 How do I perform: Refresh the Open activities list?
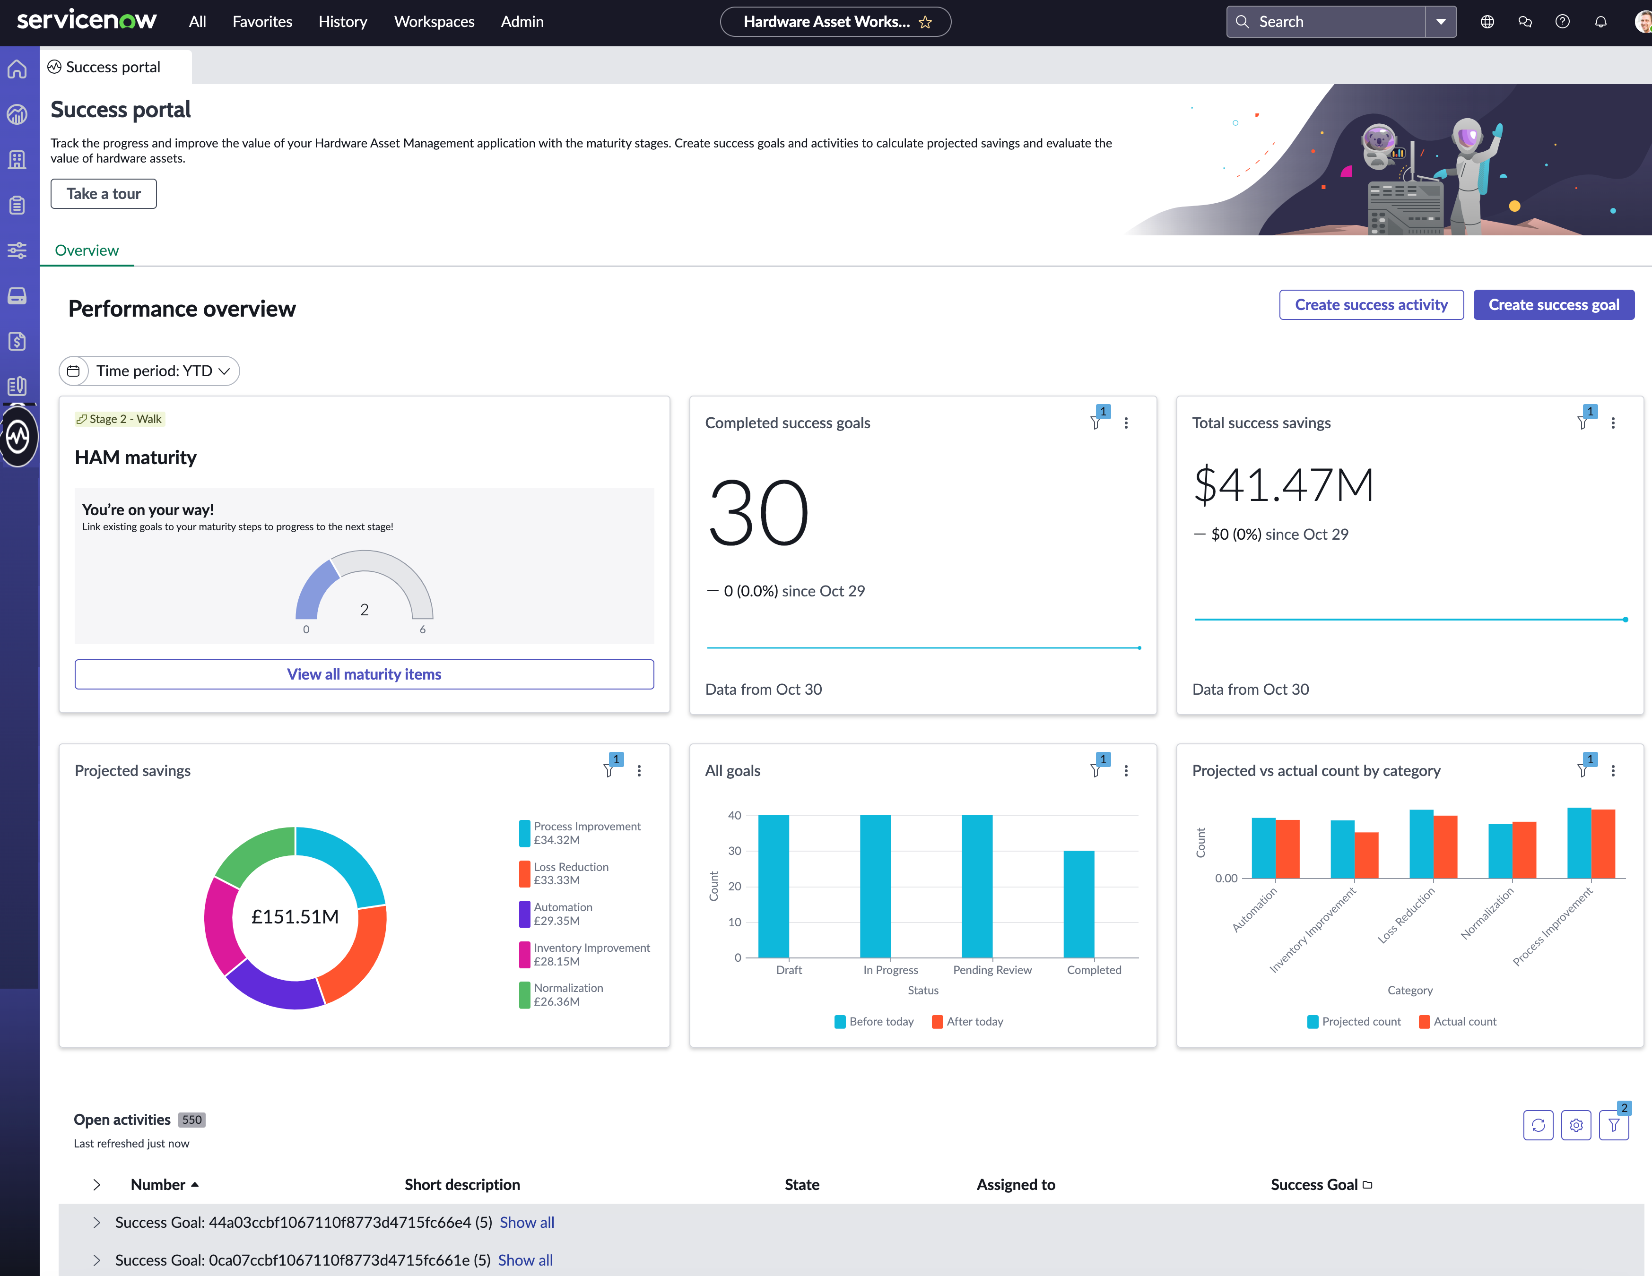coord(1539,1125)
